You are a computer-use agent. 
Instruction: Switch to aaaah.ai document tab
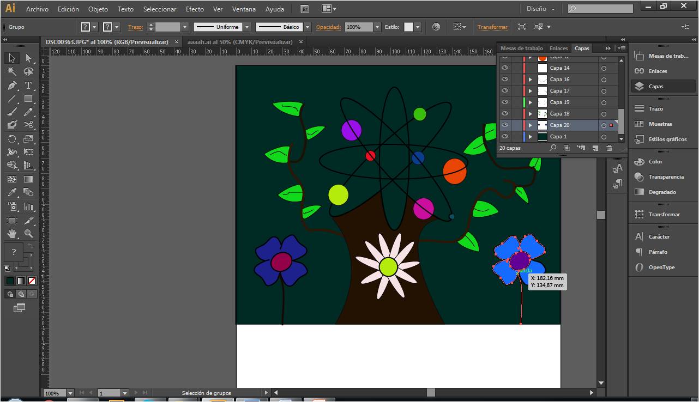coord(240,42)
